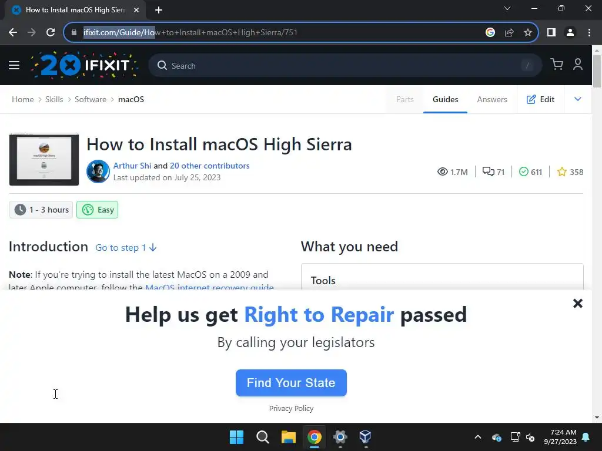Switch to the Answers tab

click(492, 99)
